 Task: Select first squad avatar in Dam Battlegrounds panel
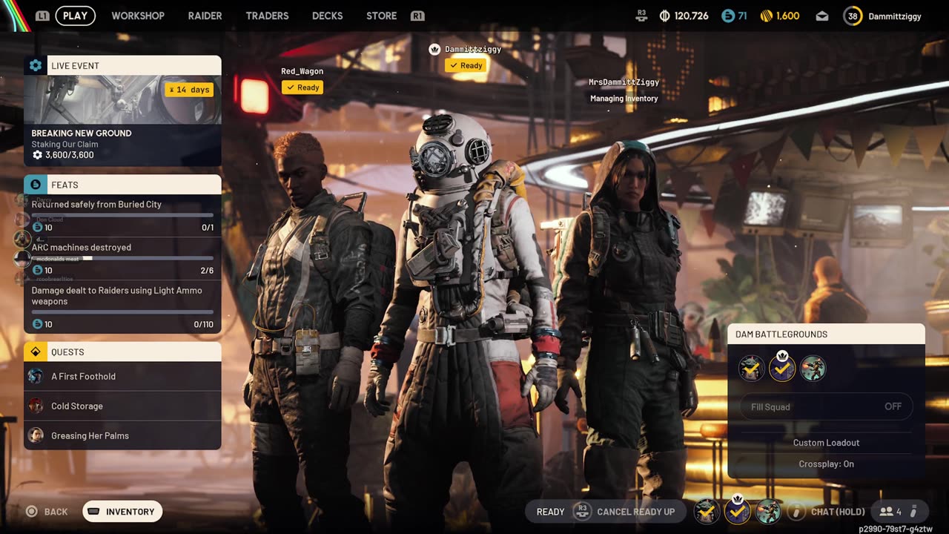[751, 369]
